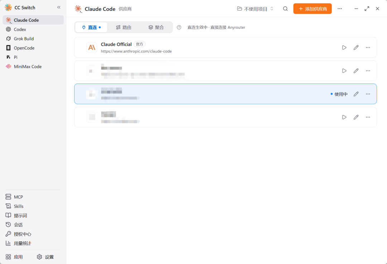Click the 直连生效中 status text

(x=216, y=27)
